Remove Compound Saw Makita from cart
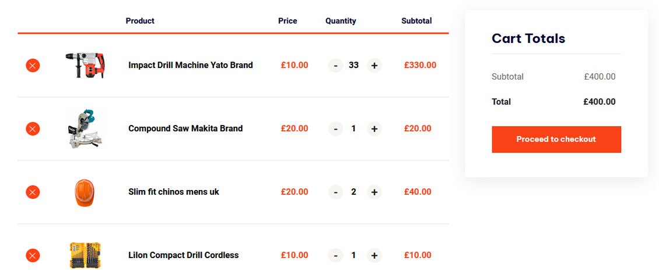 [x=33, y=129]
